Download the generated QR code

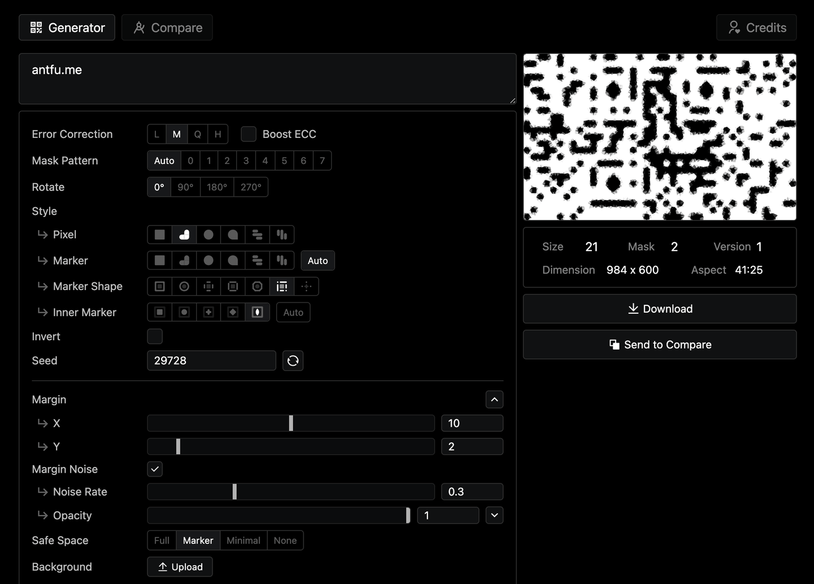coord(660,309)
